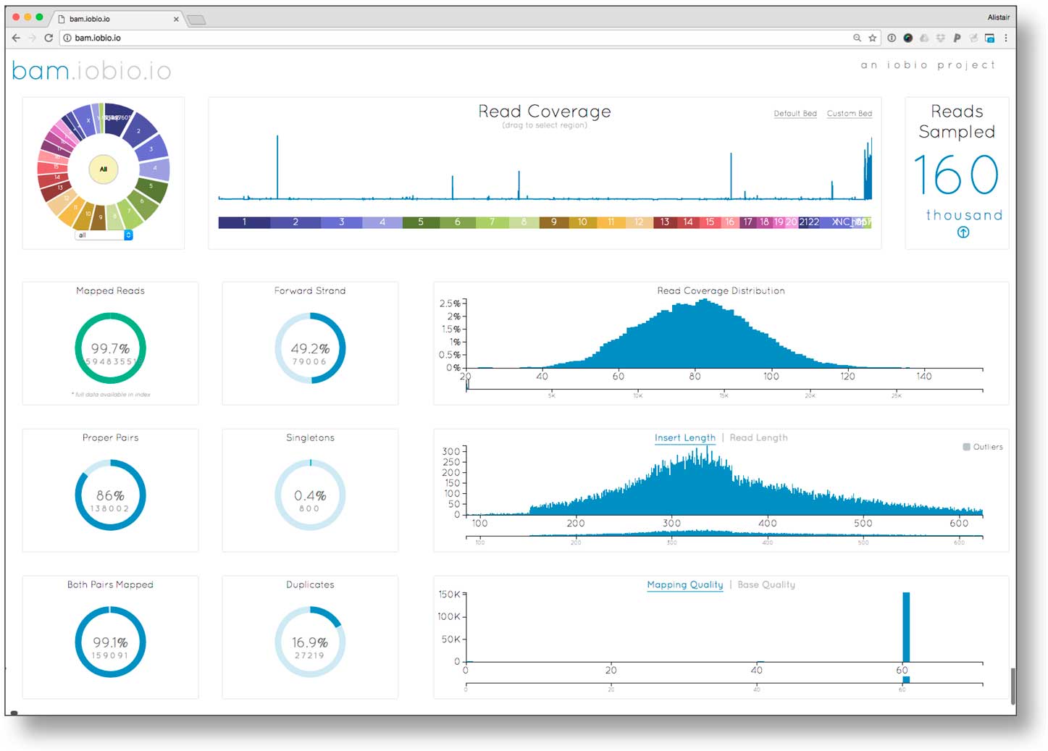Click the Alistair profile button
The image size is (1048, 751).
[x=998, y=17]
